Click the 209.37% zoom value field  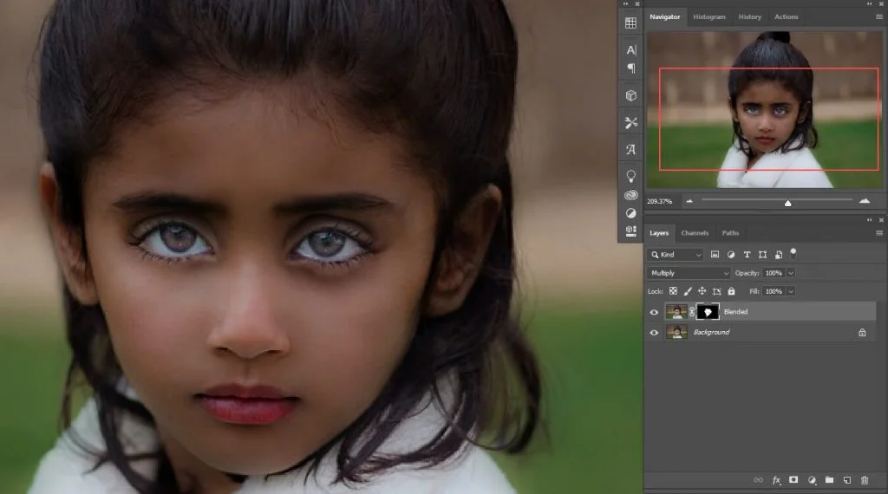click(659, 201)
